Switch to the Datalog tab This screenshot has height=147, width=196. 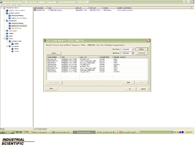point(108,45)
